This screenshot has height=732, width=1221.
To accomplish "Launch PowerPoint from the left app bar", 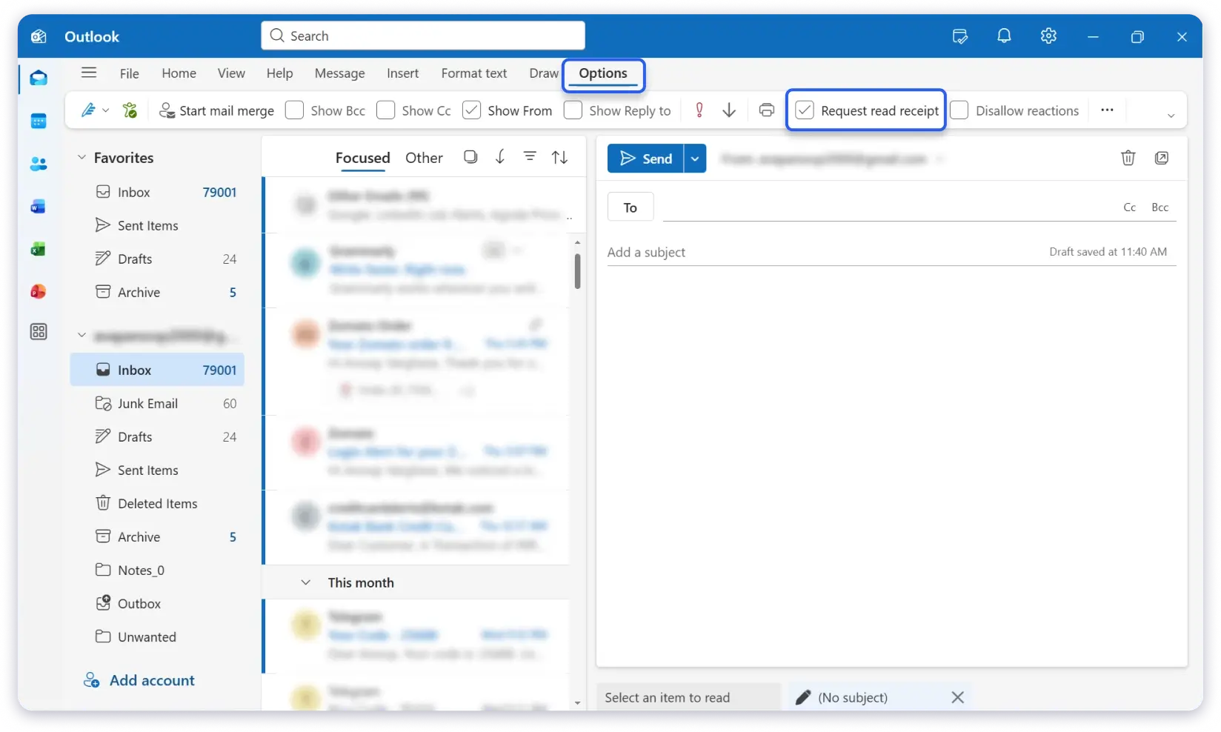I will (39, 291).
